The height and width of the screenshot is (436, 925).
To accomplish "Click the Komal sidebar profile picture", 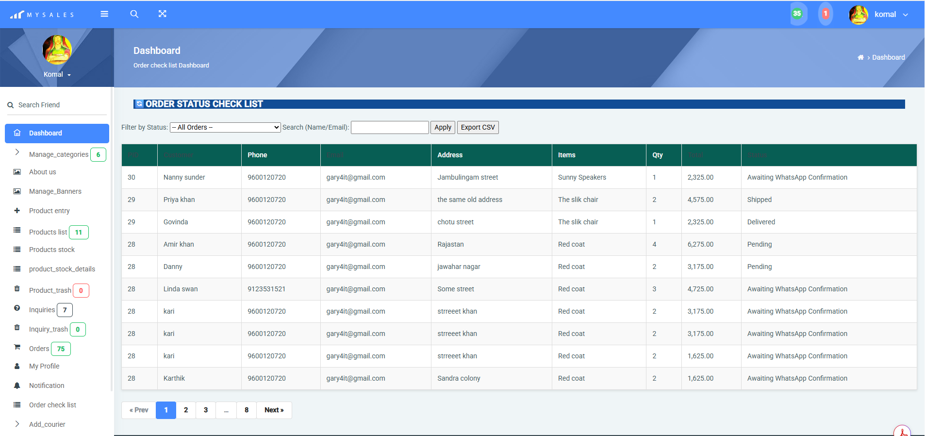I will pyautogui.click(x=57, y=50).
